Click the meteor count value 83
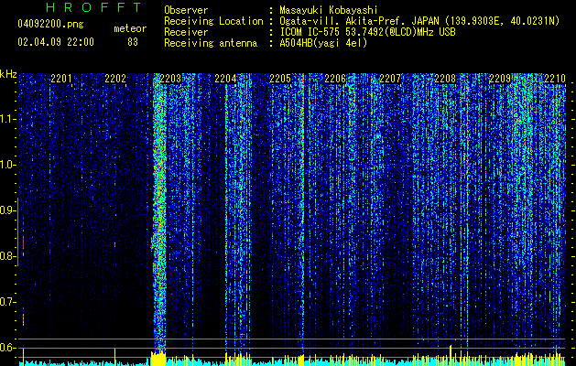This screenshot has height=366, width=576. [x=133, y=42]
